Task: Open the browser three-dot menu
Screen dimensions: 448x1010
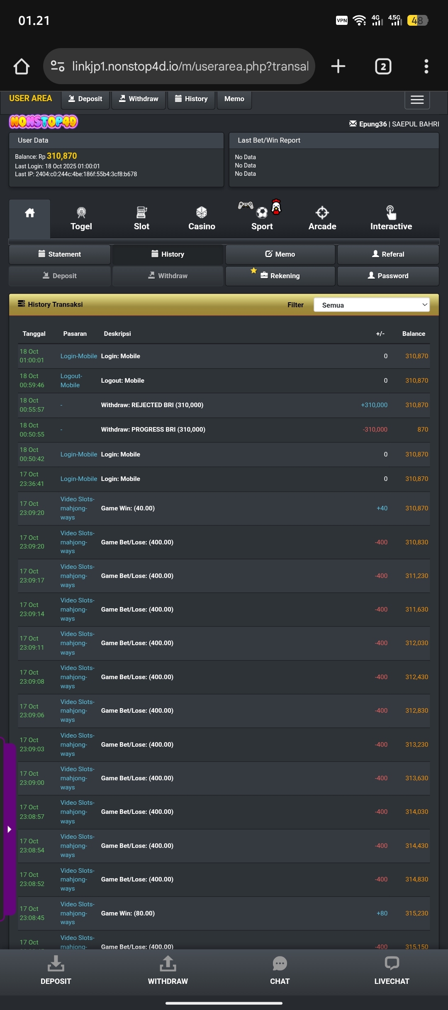Action: pyautogui.click(x=426, y=66)
